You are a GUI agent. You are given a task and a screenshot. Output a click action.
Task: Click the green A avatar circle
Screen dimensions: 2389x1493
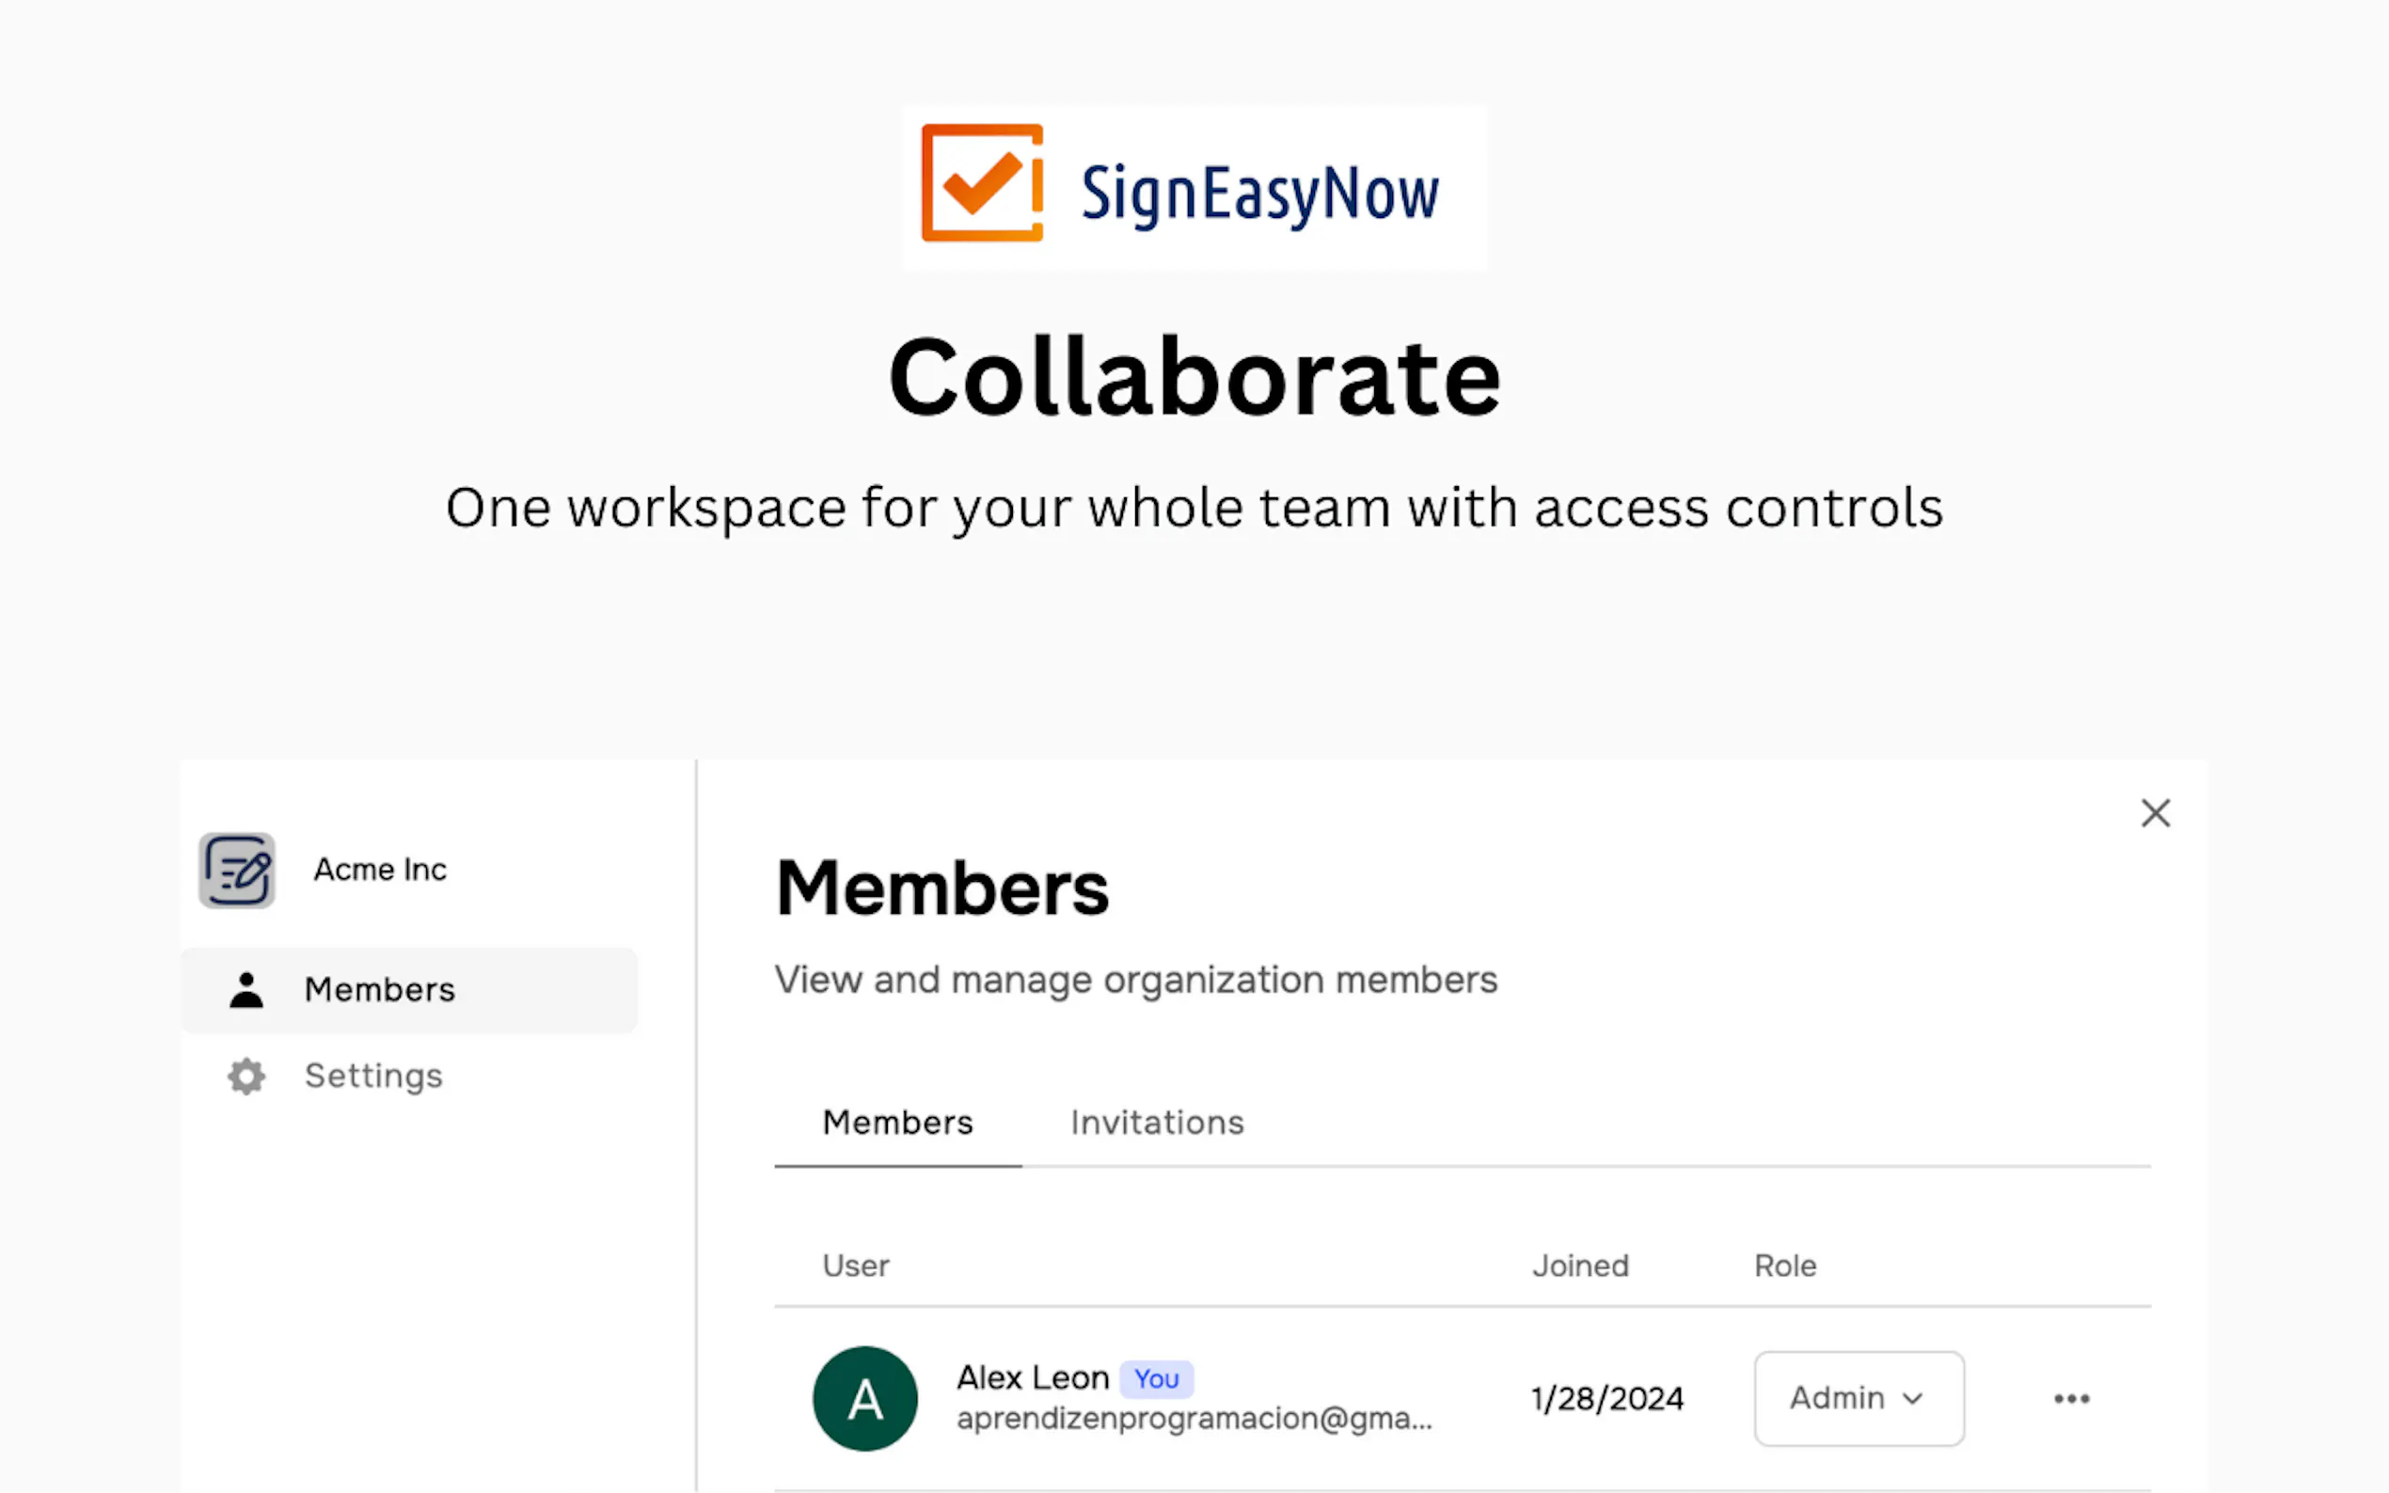coord(865,1398)
